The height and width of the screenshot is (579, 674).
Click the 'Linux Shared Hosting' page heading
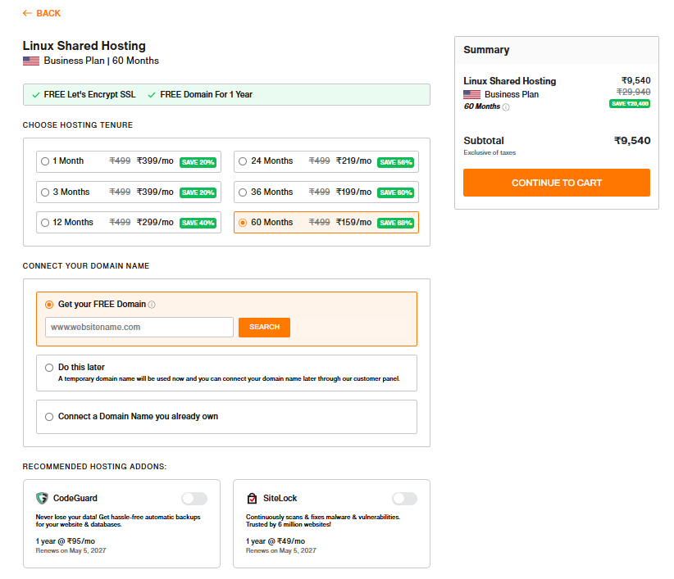(84, 46)
